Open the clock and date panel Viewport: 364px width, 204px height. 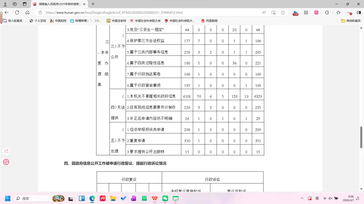point(348,198)
